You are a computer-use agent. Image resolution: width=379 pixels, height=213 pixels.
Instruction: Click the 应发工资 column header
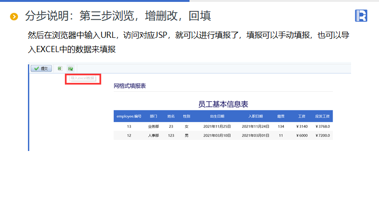tap(322, 116)
